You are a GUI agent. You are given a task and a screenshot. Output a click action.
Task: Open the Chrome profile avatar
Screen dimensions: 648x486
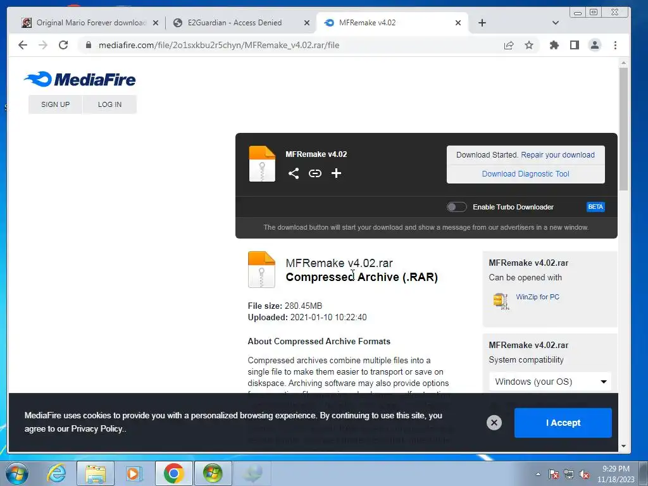[595, 45]
